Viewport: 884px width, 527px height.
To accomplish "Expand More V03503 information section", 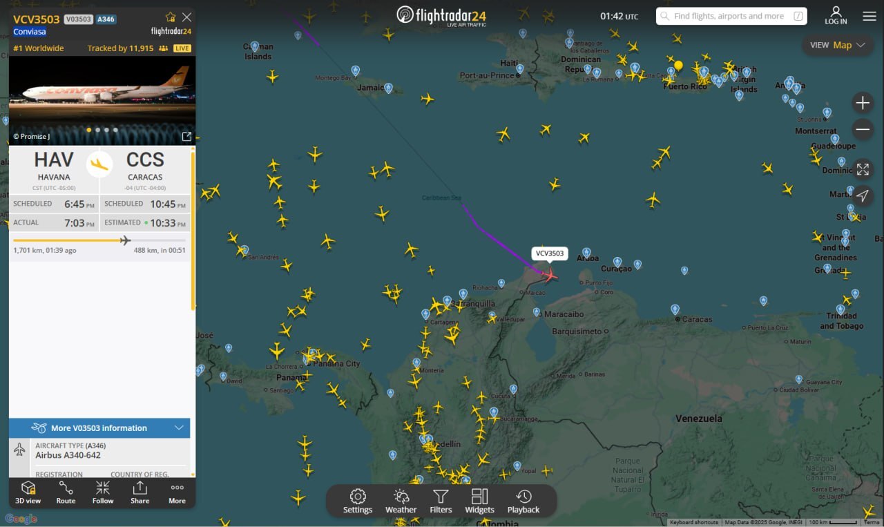I will click(99, 428).
